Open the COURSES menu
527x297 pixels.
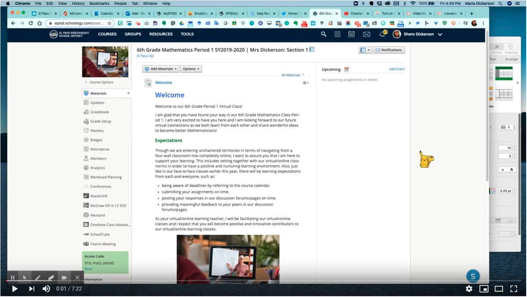tap(107, 34)
